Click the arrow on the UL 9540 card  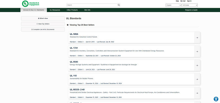pyautogui.click(x=197, y=65)
